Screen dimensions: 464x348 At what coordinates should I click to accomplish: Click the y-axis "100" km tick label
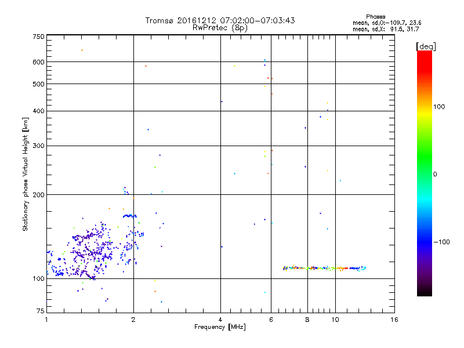pyautogui.click(x=38, y=278)
